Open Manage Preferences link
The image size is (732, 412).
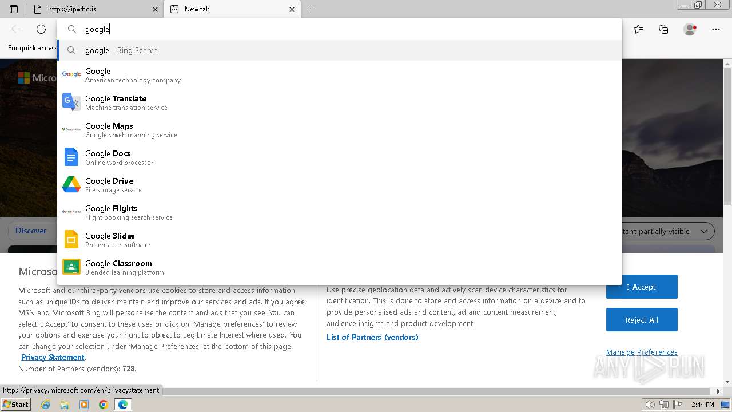click(642, 352)
